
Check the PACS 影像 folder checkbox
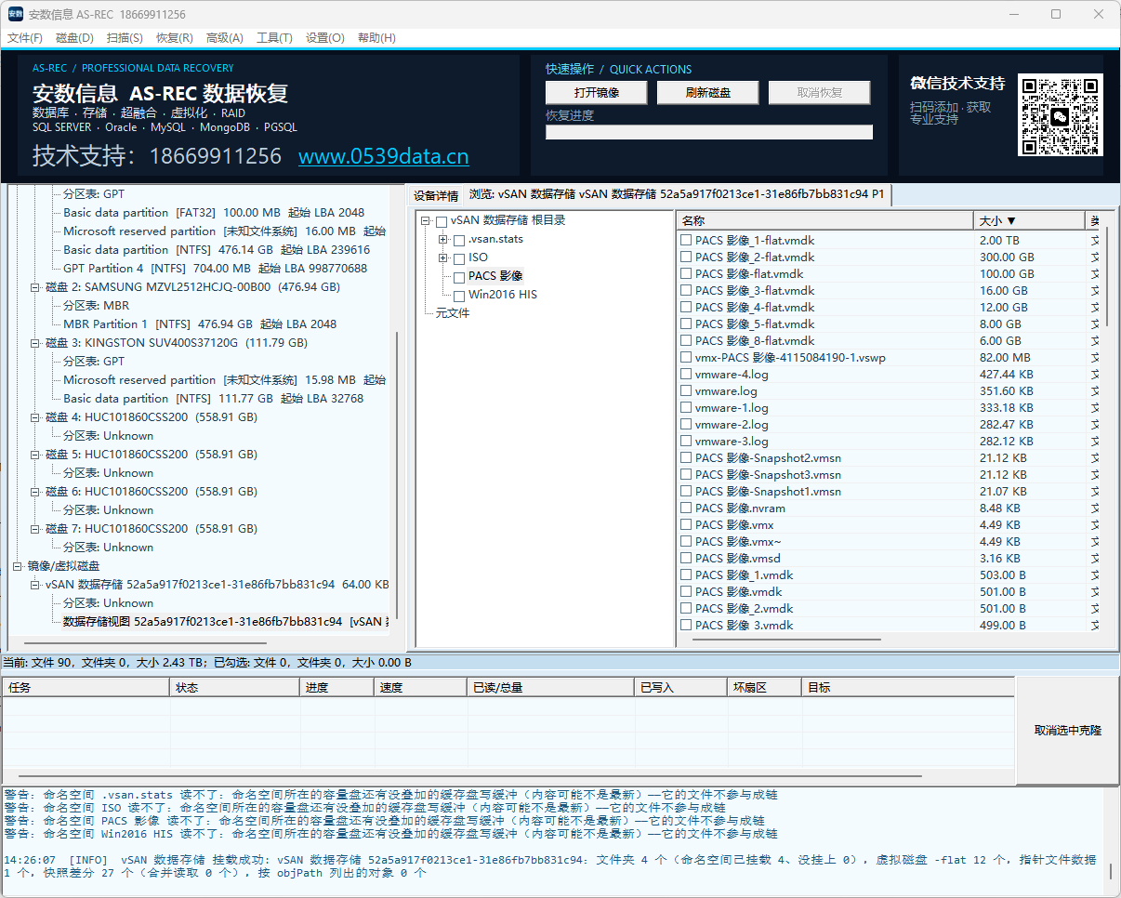pos(459,277)
